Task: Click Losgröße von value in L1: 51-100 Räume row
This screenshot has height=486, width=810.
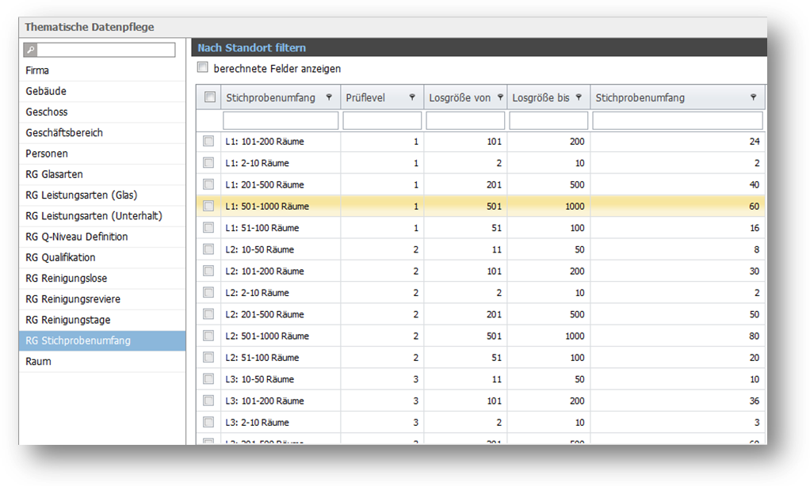Action: [x=496, y=228]
